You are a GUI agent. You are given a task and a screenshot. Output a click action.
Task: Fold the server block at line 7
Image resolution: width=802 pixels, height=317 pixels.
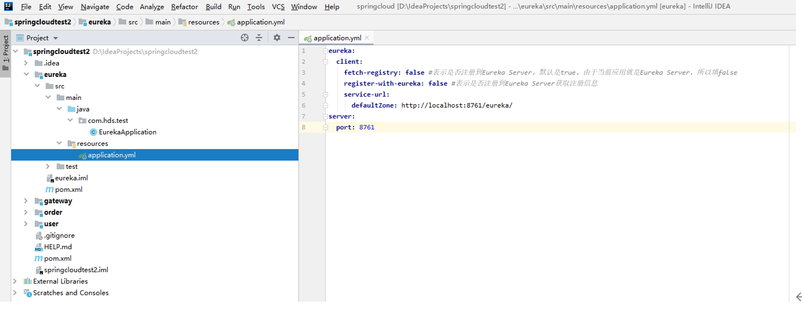click(325, 116)
